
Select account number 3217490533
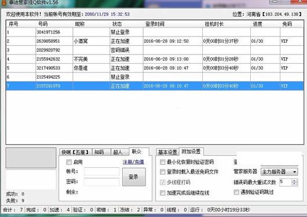(48, 68)
